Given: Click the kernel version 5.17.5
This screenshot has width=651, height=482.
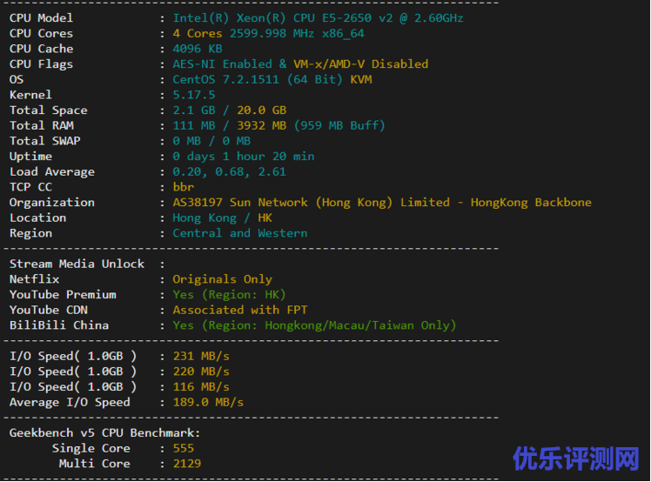Looking at the screenshot, I should [x=193, y=95].
